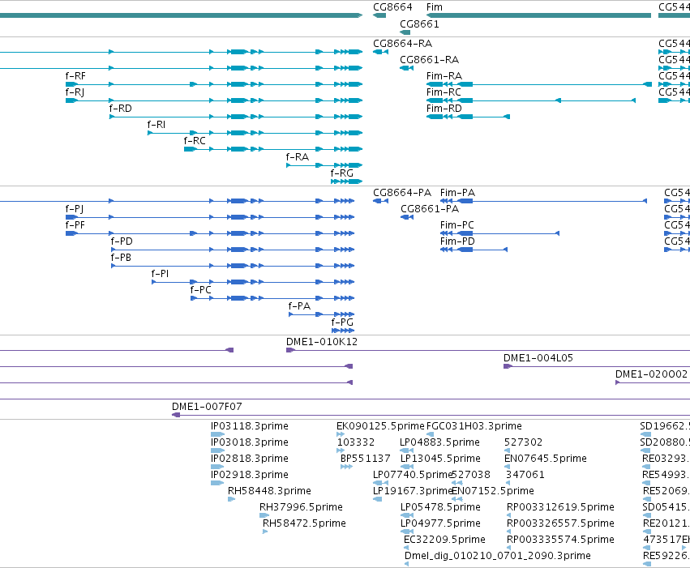This screenshot has height=568, width=690.
Task: Select the CG8661-PA coding sequence
Action: (407, 217)
